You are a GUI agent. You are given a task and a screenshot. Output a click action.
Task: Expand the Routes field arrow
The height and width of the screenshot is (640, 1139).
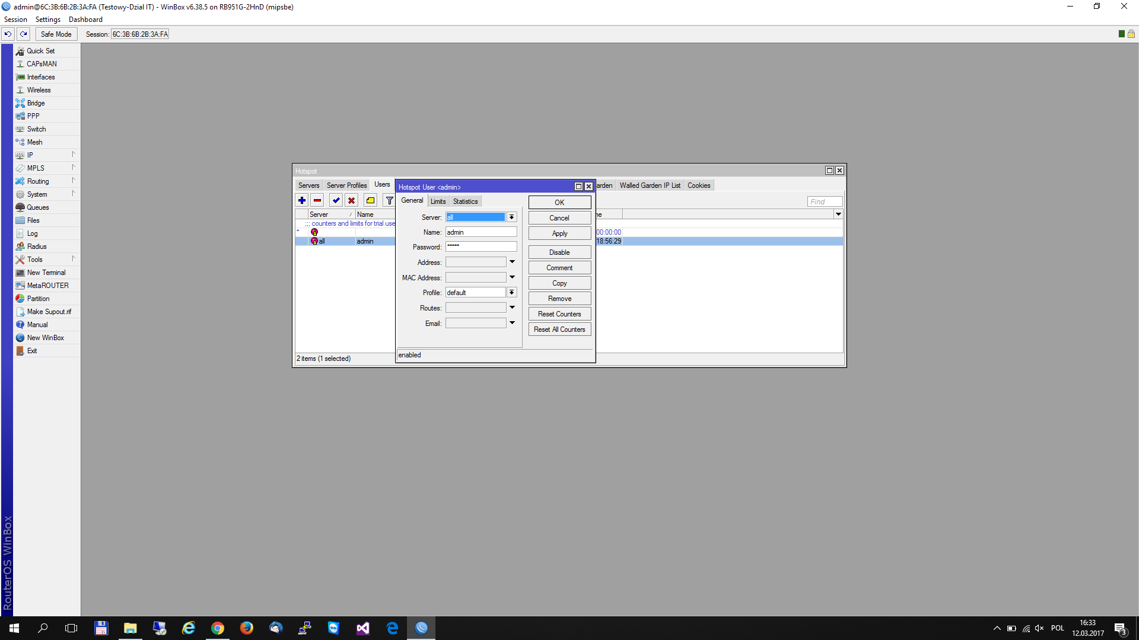click(512, 308)
